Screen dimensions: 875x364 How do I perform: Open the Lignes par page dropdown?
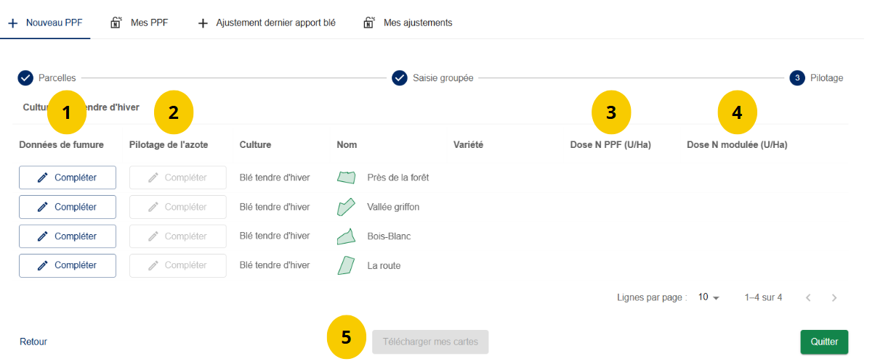(709, 297)
